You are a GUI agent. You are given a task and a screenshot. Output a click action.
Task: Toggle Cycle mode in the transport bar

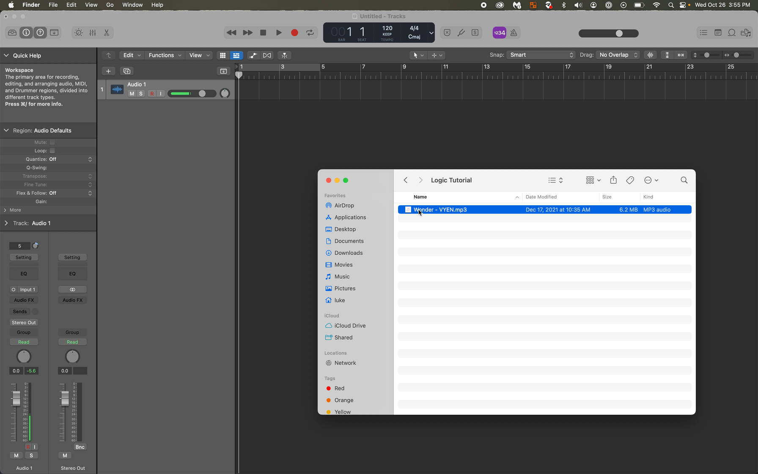click(x=310, y=33)
